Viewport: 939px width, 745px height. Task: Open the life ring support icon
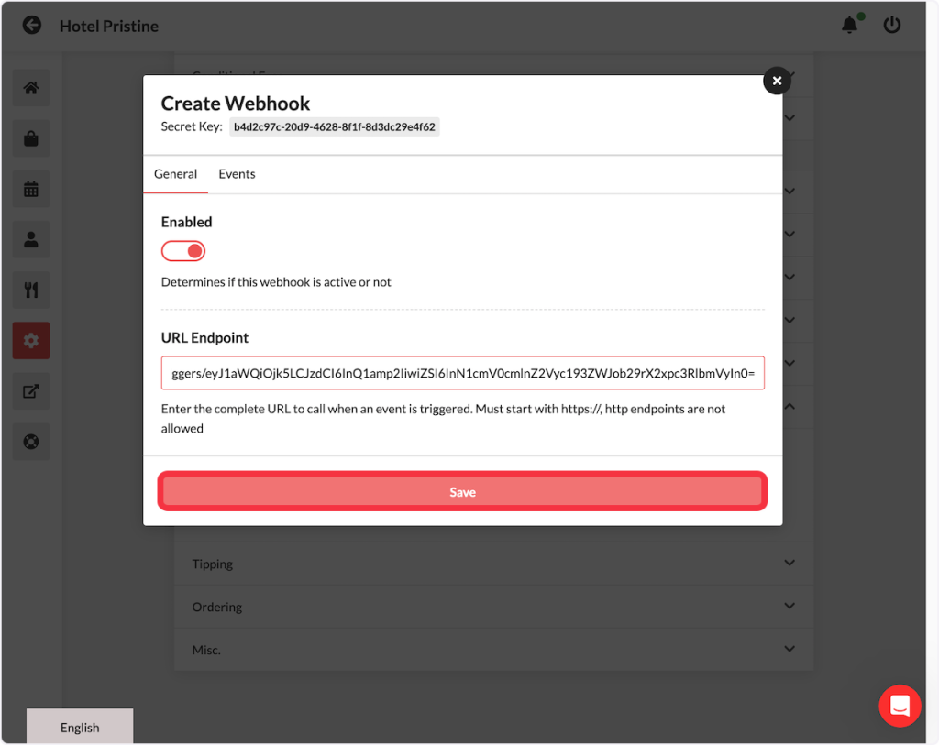click(x=31, y=442)
